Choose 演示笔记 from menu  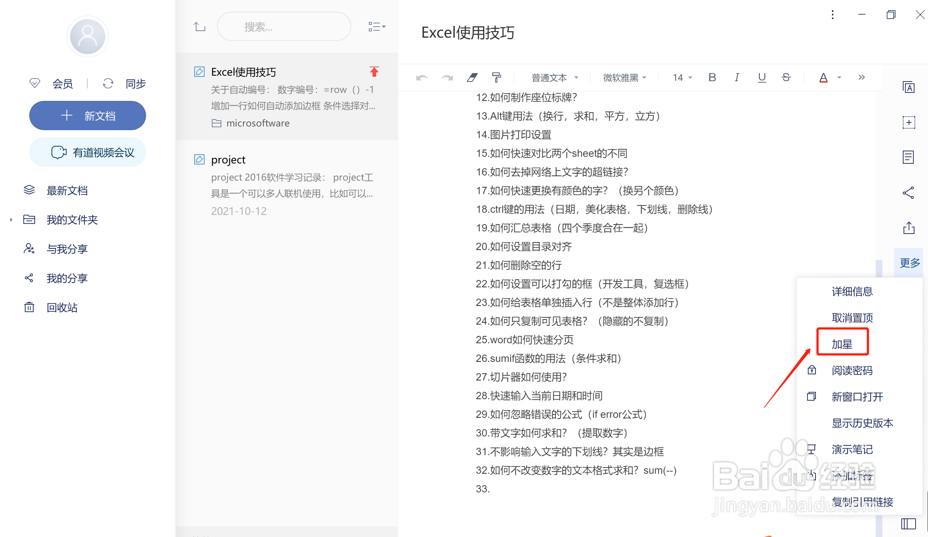[x=852, y=449]
